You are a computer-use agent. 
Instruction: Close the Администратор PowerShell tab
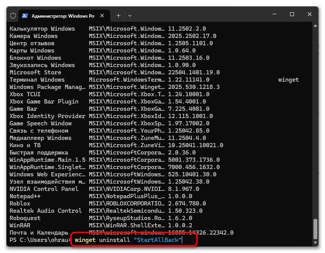[x=102, y=15]
